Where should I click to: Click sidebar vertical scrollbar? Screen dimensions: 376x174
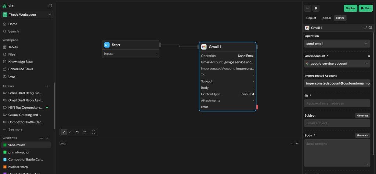55,106
